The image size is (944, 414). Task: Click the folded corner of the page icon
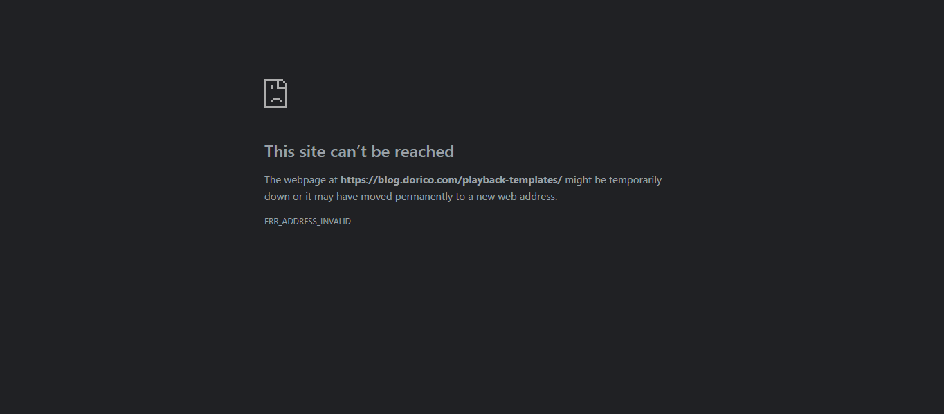pyautogui.click(x=282, y=84)
